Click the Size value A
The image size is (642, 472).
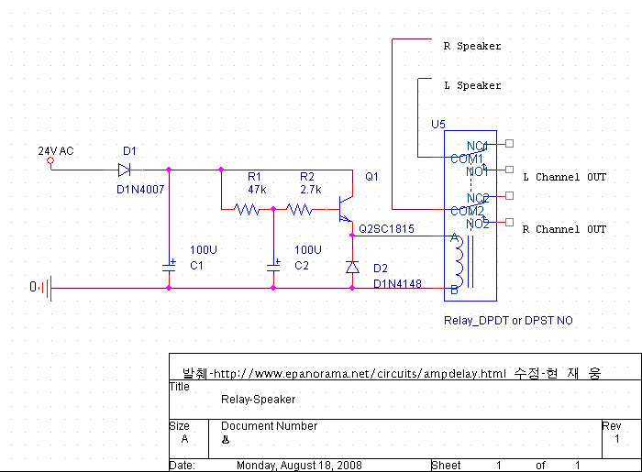[184, 439]
